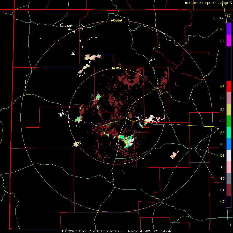Image resolution: width=233 pixels, height=233 pixels.
Task: Click the BI brown legend swatch
Action: coord(229,190)
